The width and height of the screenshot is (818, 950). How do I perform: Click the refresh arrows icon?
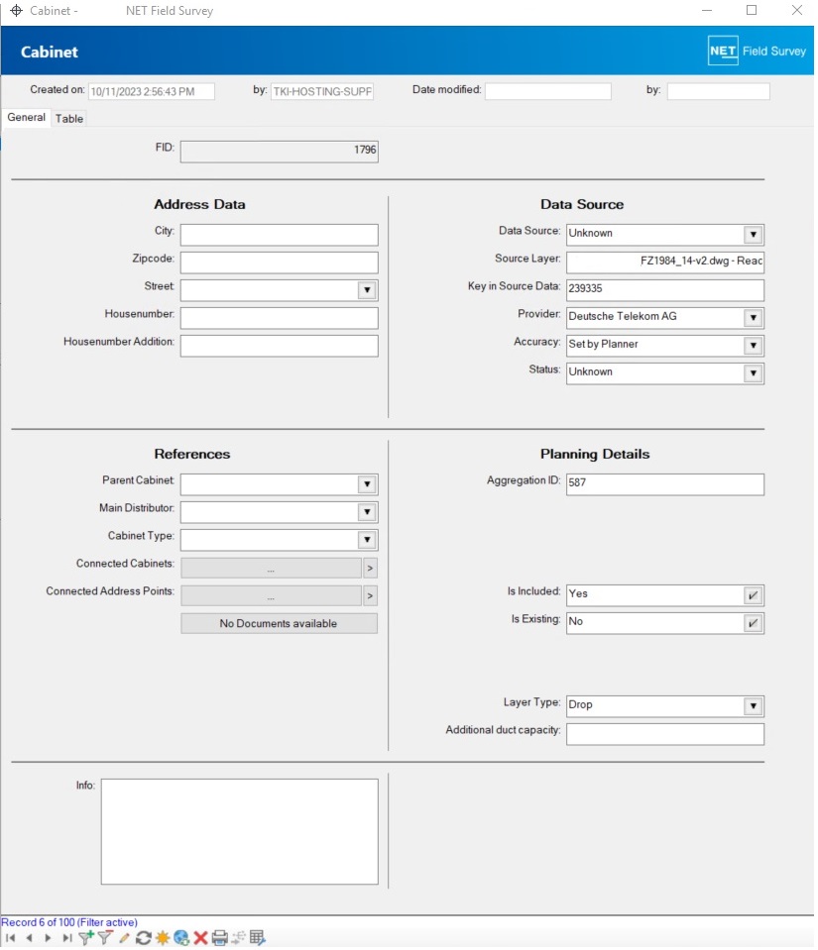(143, 938)
